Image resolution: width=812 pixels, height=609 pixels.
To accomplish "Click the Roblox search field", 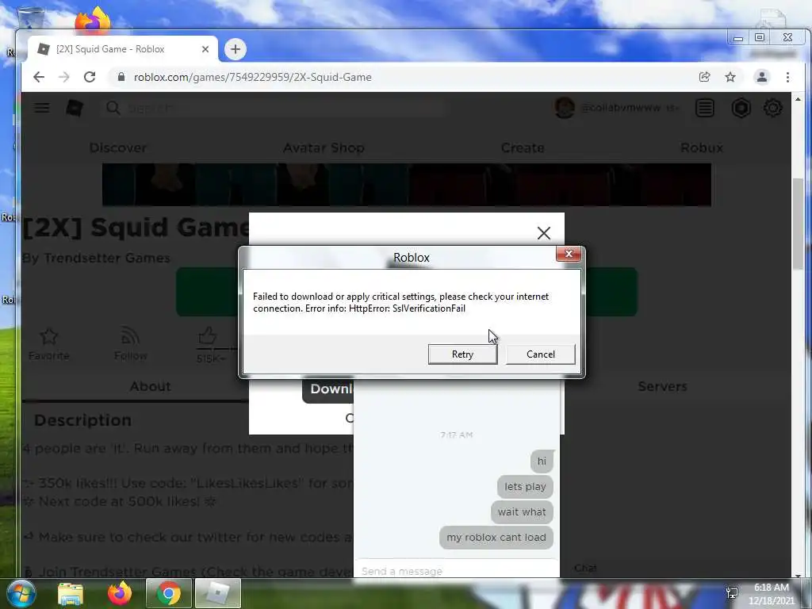I will tap(274, 108).
